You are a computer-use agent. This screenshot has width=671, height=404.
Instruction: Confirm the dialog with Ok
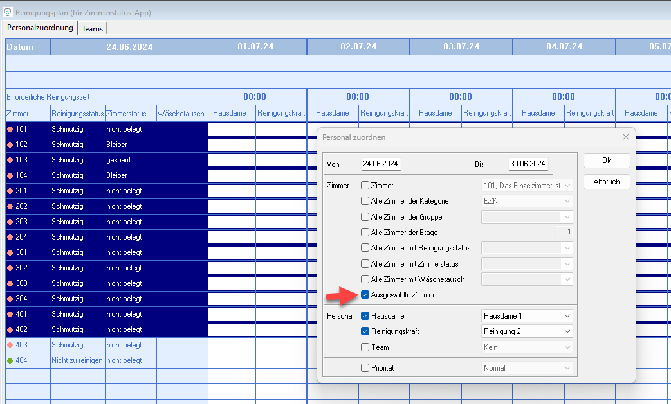[x=607, y=161]
